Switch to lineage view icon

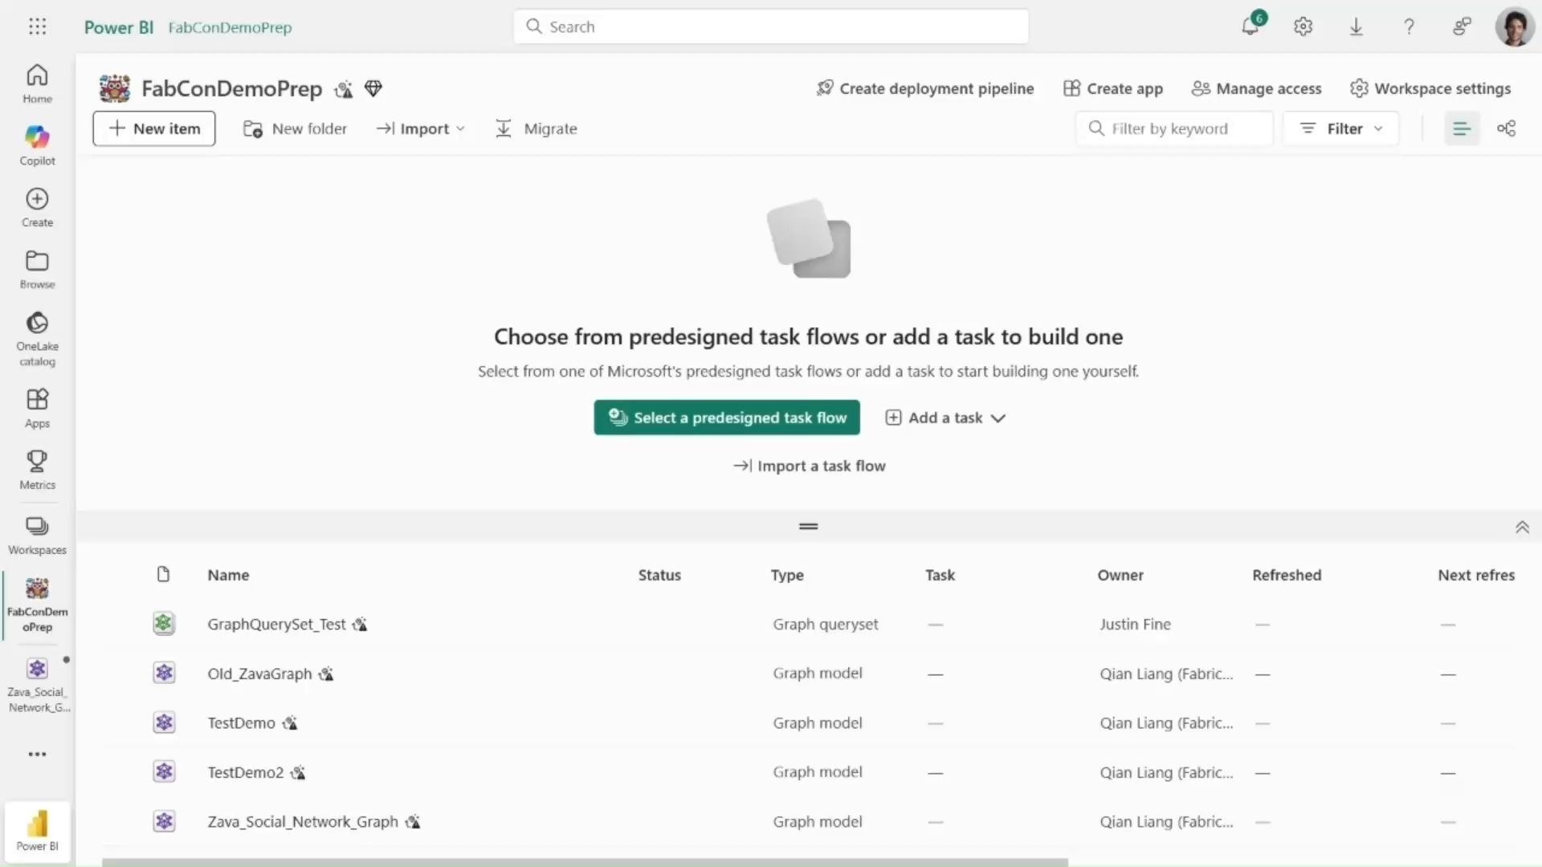[1506, 128]
